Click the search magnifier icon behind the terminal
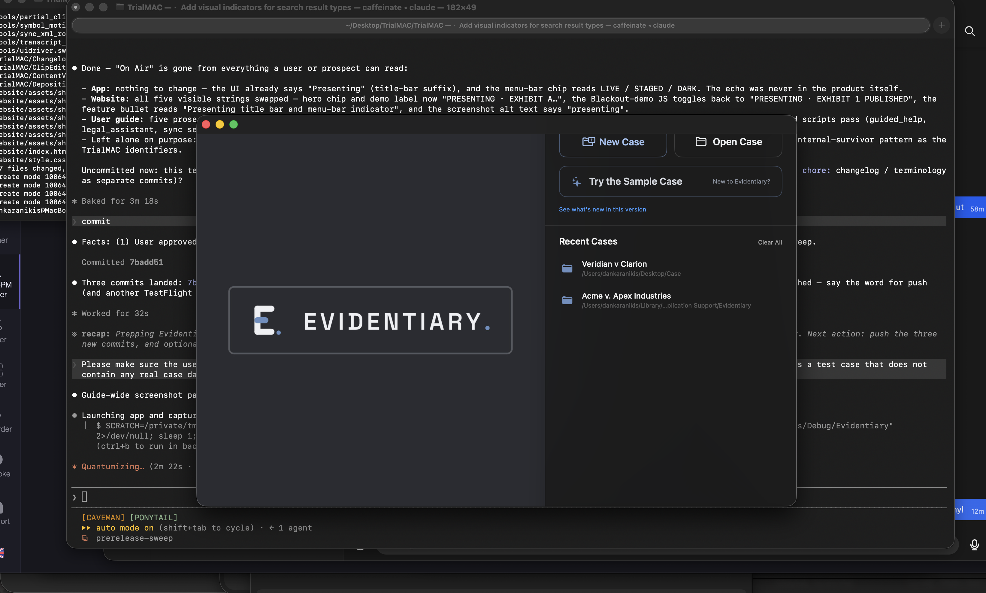 [x=969, y=31]
